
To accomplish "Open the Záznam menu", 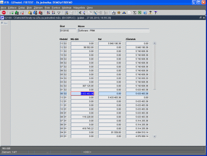I will 38,8.
